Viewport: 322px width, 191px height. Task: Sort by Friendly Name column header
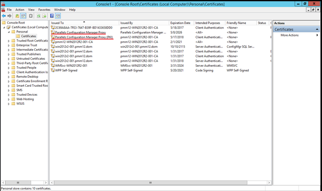[240, 23]
